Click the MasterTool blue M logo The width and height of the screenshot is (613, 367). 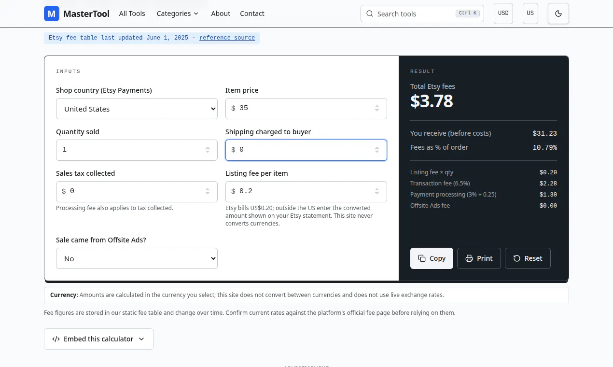(x=52, y=14)
